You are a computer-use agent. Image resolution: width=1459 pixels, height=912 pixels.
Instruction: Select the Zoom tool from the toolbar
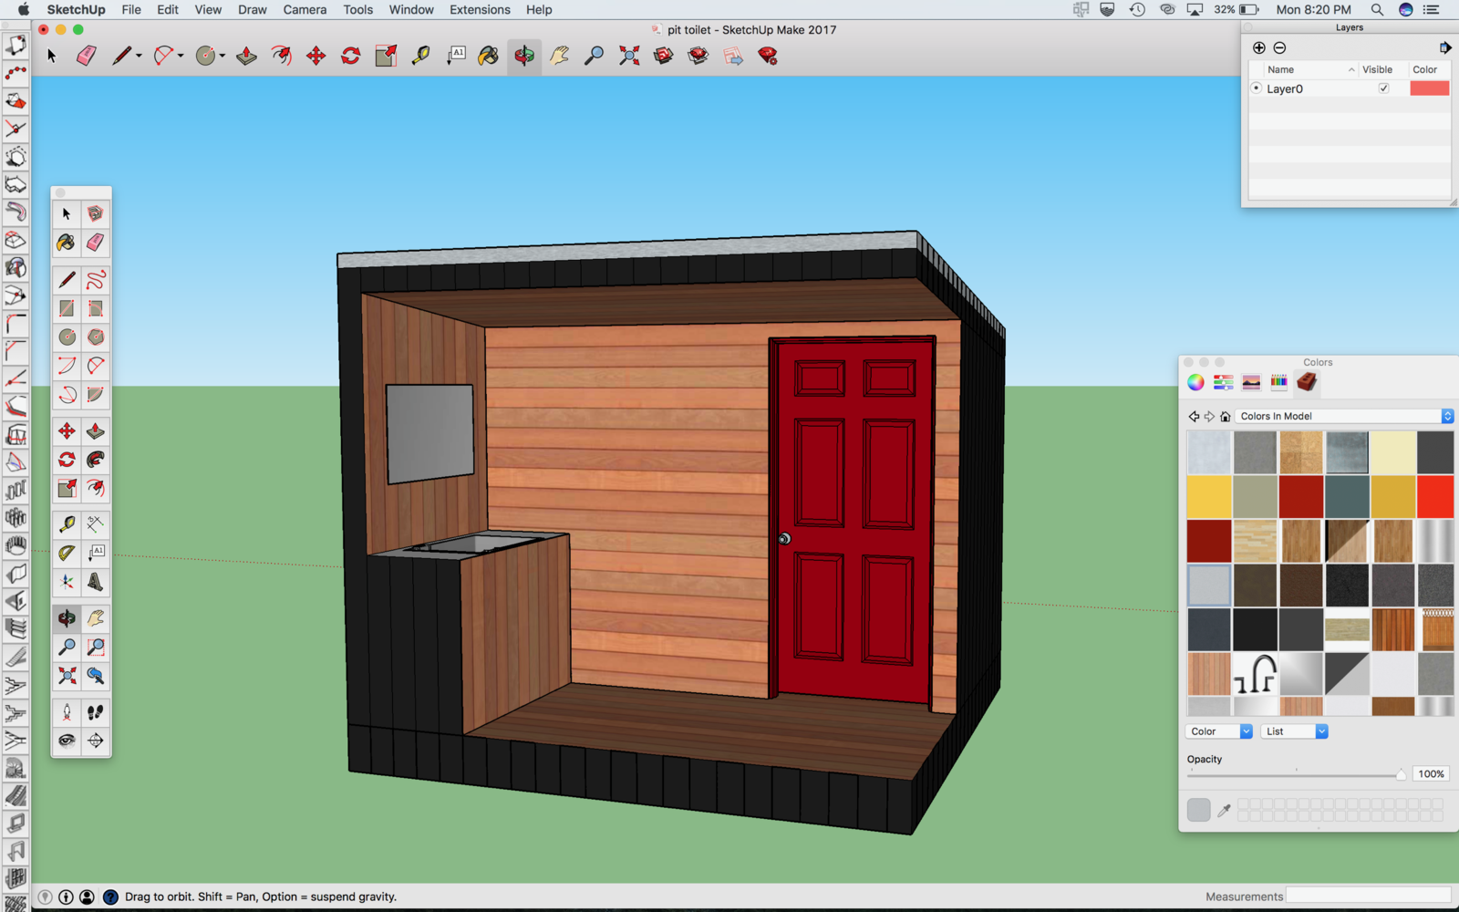pyautogui.click(x=593, y=56)
